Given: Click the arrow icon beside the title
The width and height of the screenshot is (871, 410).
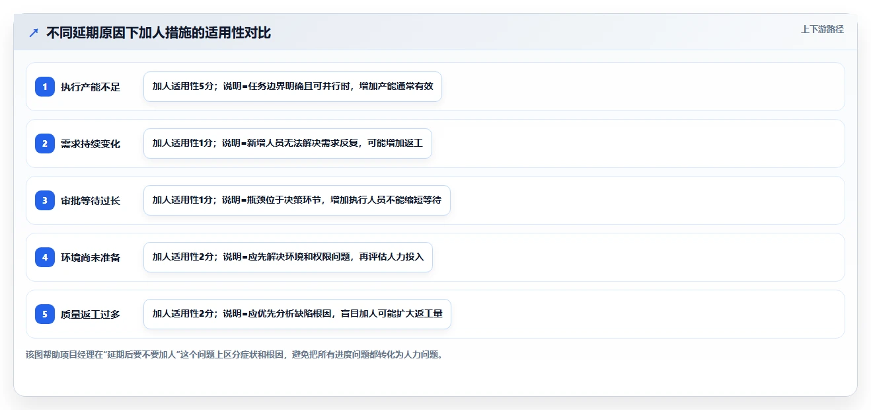Looking at the screenshot, I should [34, 32].
